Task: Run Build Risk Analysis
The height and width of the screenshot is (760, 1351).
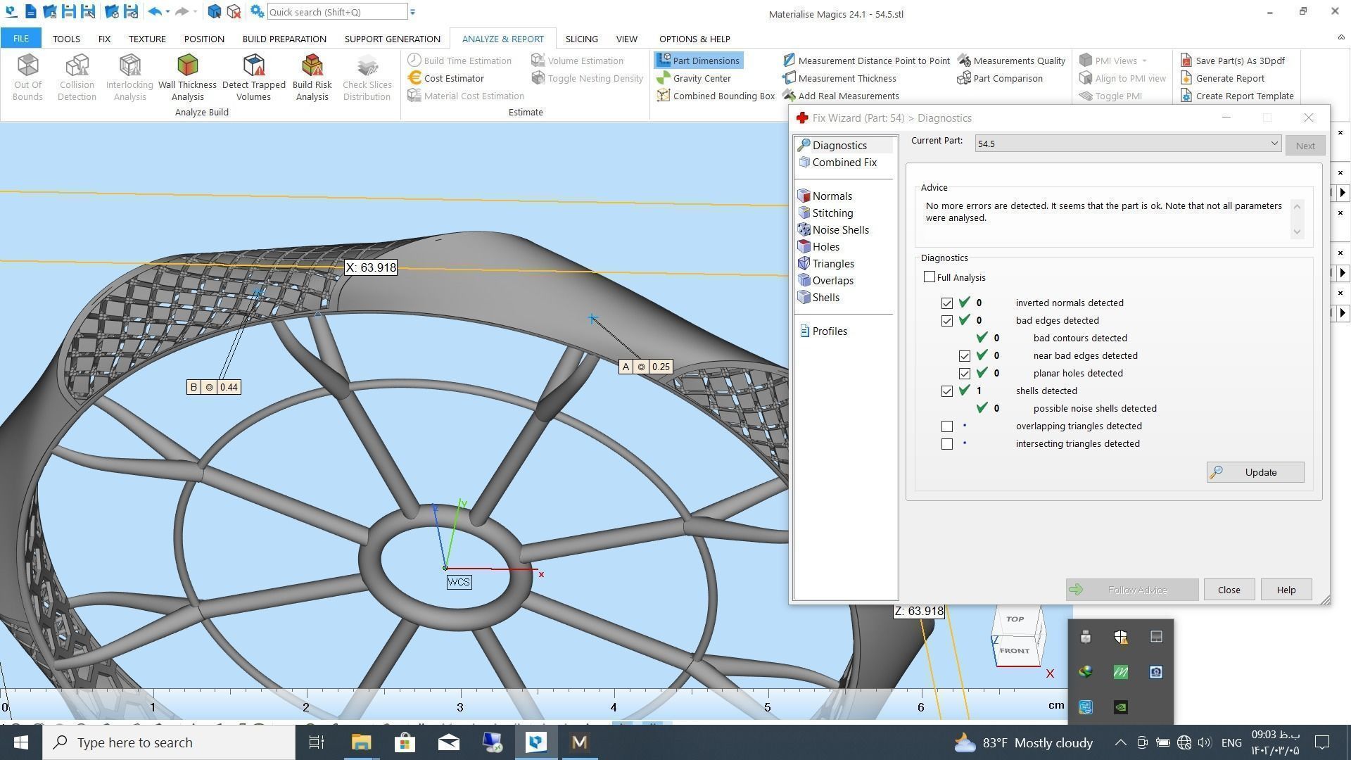Action: 312,77
